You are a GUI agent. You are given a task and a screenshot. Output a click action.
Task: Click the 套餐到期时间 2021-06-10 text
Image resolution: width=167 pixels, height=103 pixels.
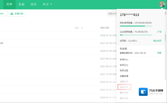tap(133, 53)
